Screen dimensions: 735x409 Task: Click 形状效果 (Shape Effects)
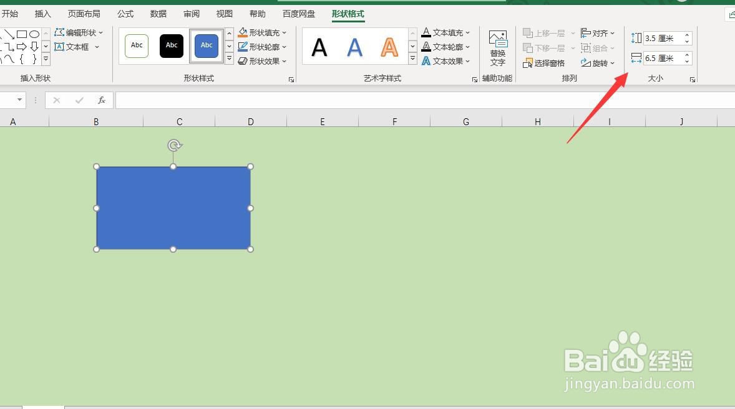click(x=262, y=61)
